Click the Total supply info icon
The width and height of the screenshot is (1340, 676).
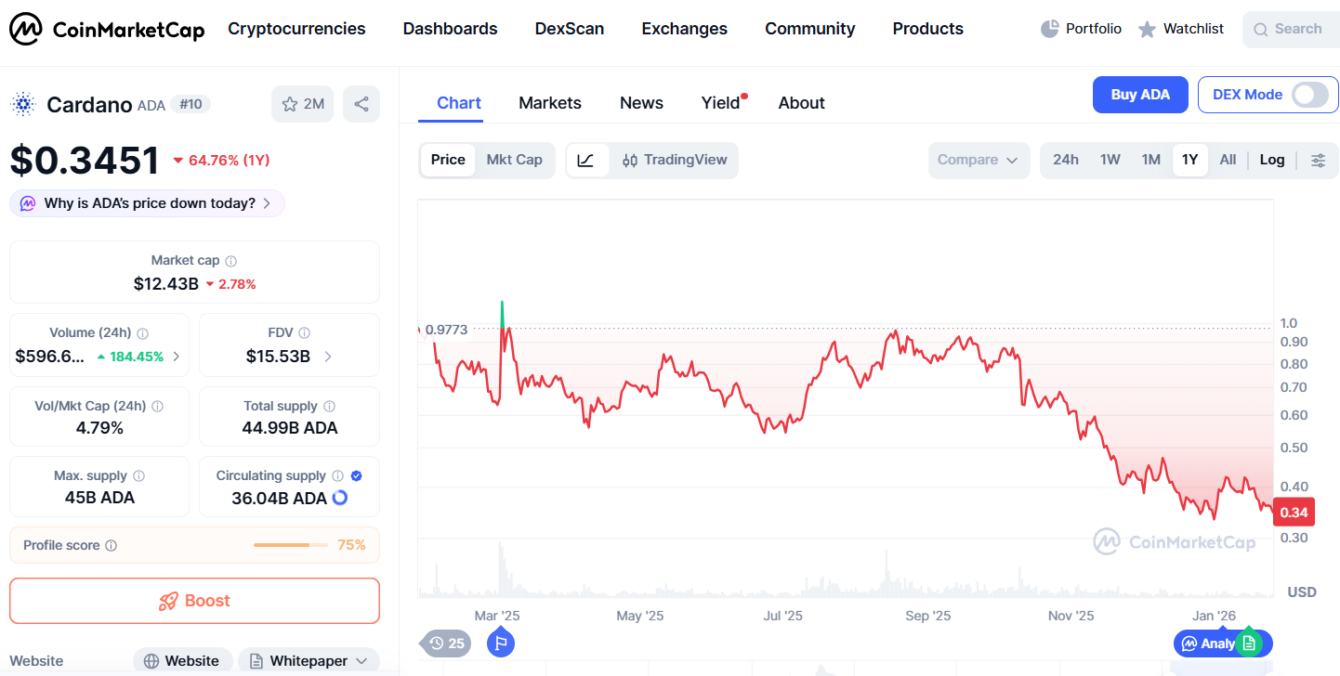click(329, 407)
